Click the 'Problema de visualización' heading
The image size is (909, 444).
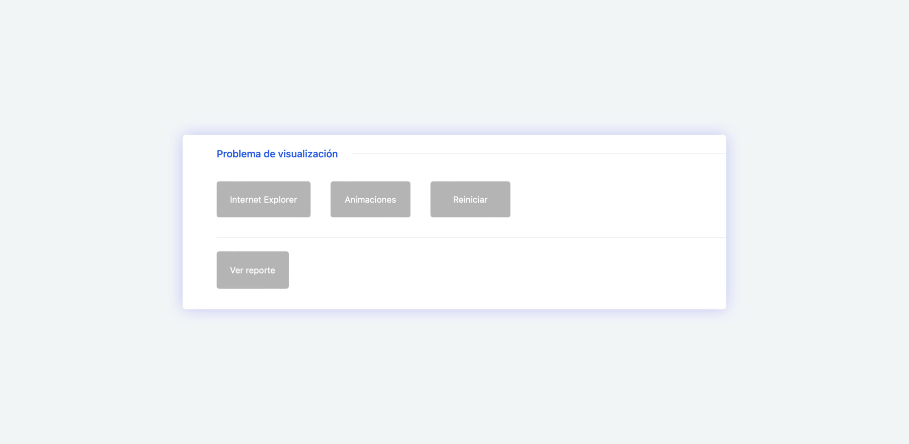(x=277, y=154)
